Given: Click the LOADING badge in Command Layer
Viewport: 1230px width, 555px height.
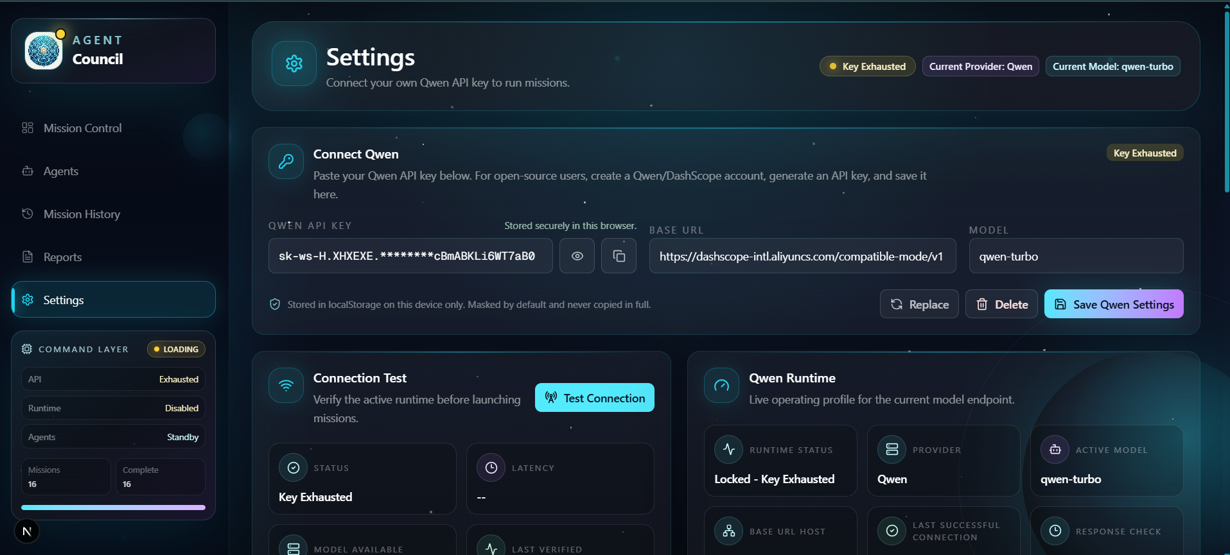Looking at the screenshot, I should coord(177,349).
